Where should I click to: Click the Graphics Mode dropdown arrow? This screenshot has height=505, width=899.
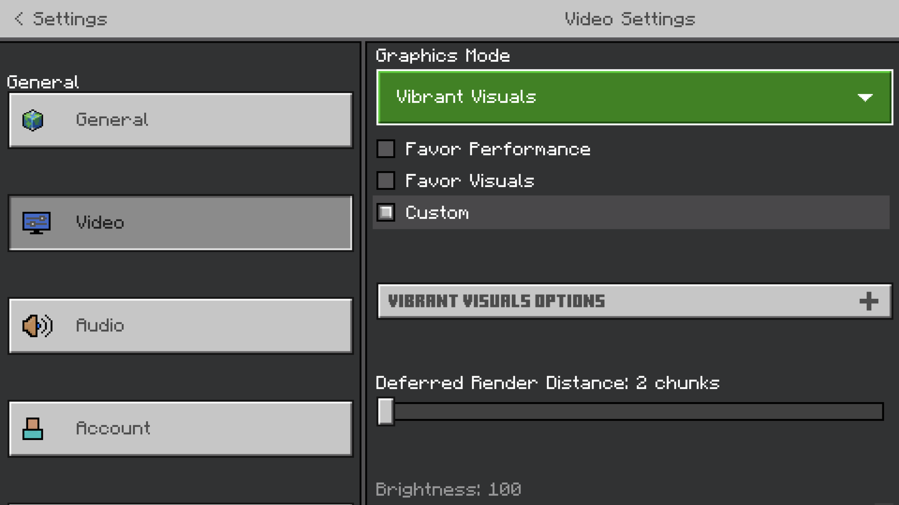864,97
